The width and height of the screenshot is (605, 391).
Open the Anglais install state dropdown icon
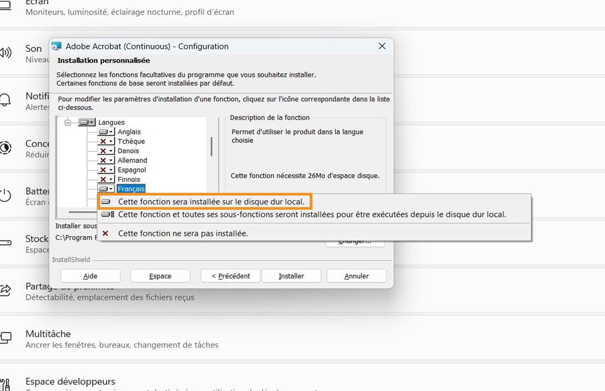(x=106, y=132)
